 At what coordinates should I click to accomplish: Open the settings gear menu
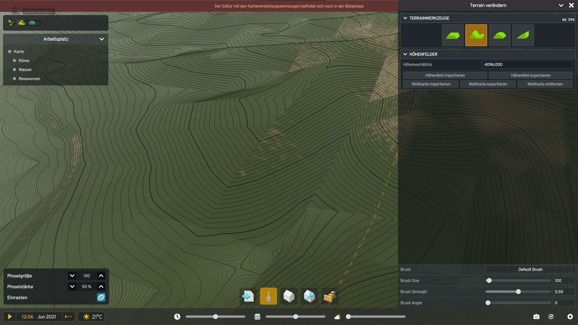(570, 317)
